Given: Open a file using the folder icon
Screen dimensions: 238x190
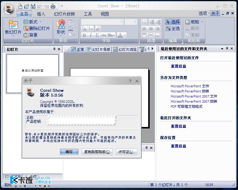Looking at the screenshot, I should coord(27,6).
